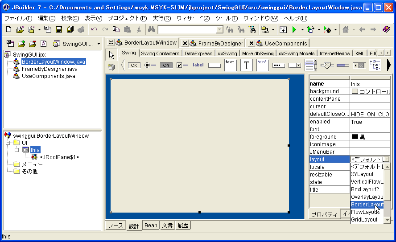396x242 pixels.
Task: Click the JButton (OK) component in palette
Action: pyautogui.click(x=134, y=65)
